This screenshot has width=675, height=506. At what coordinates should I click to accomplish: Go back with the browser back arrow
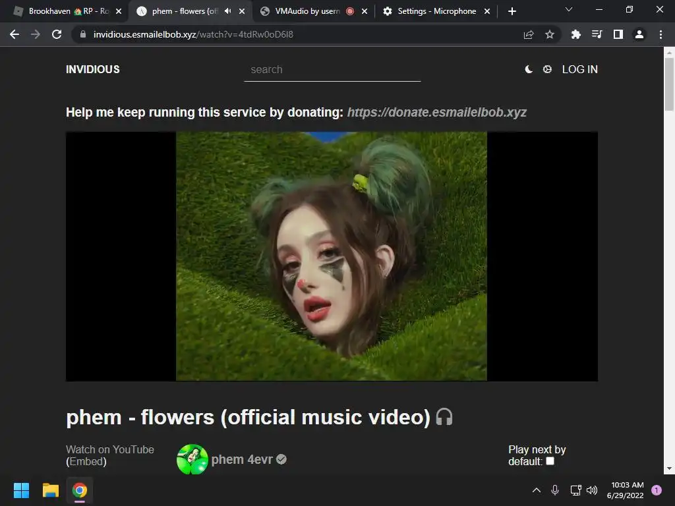[x=15, y=34]
